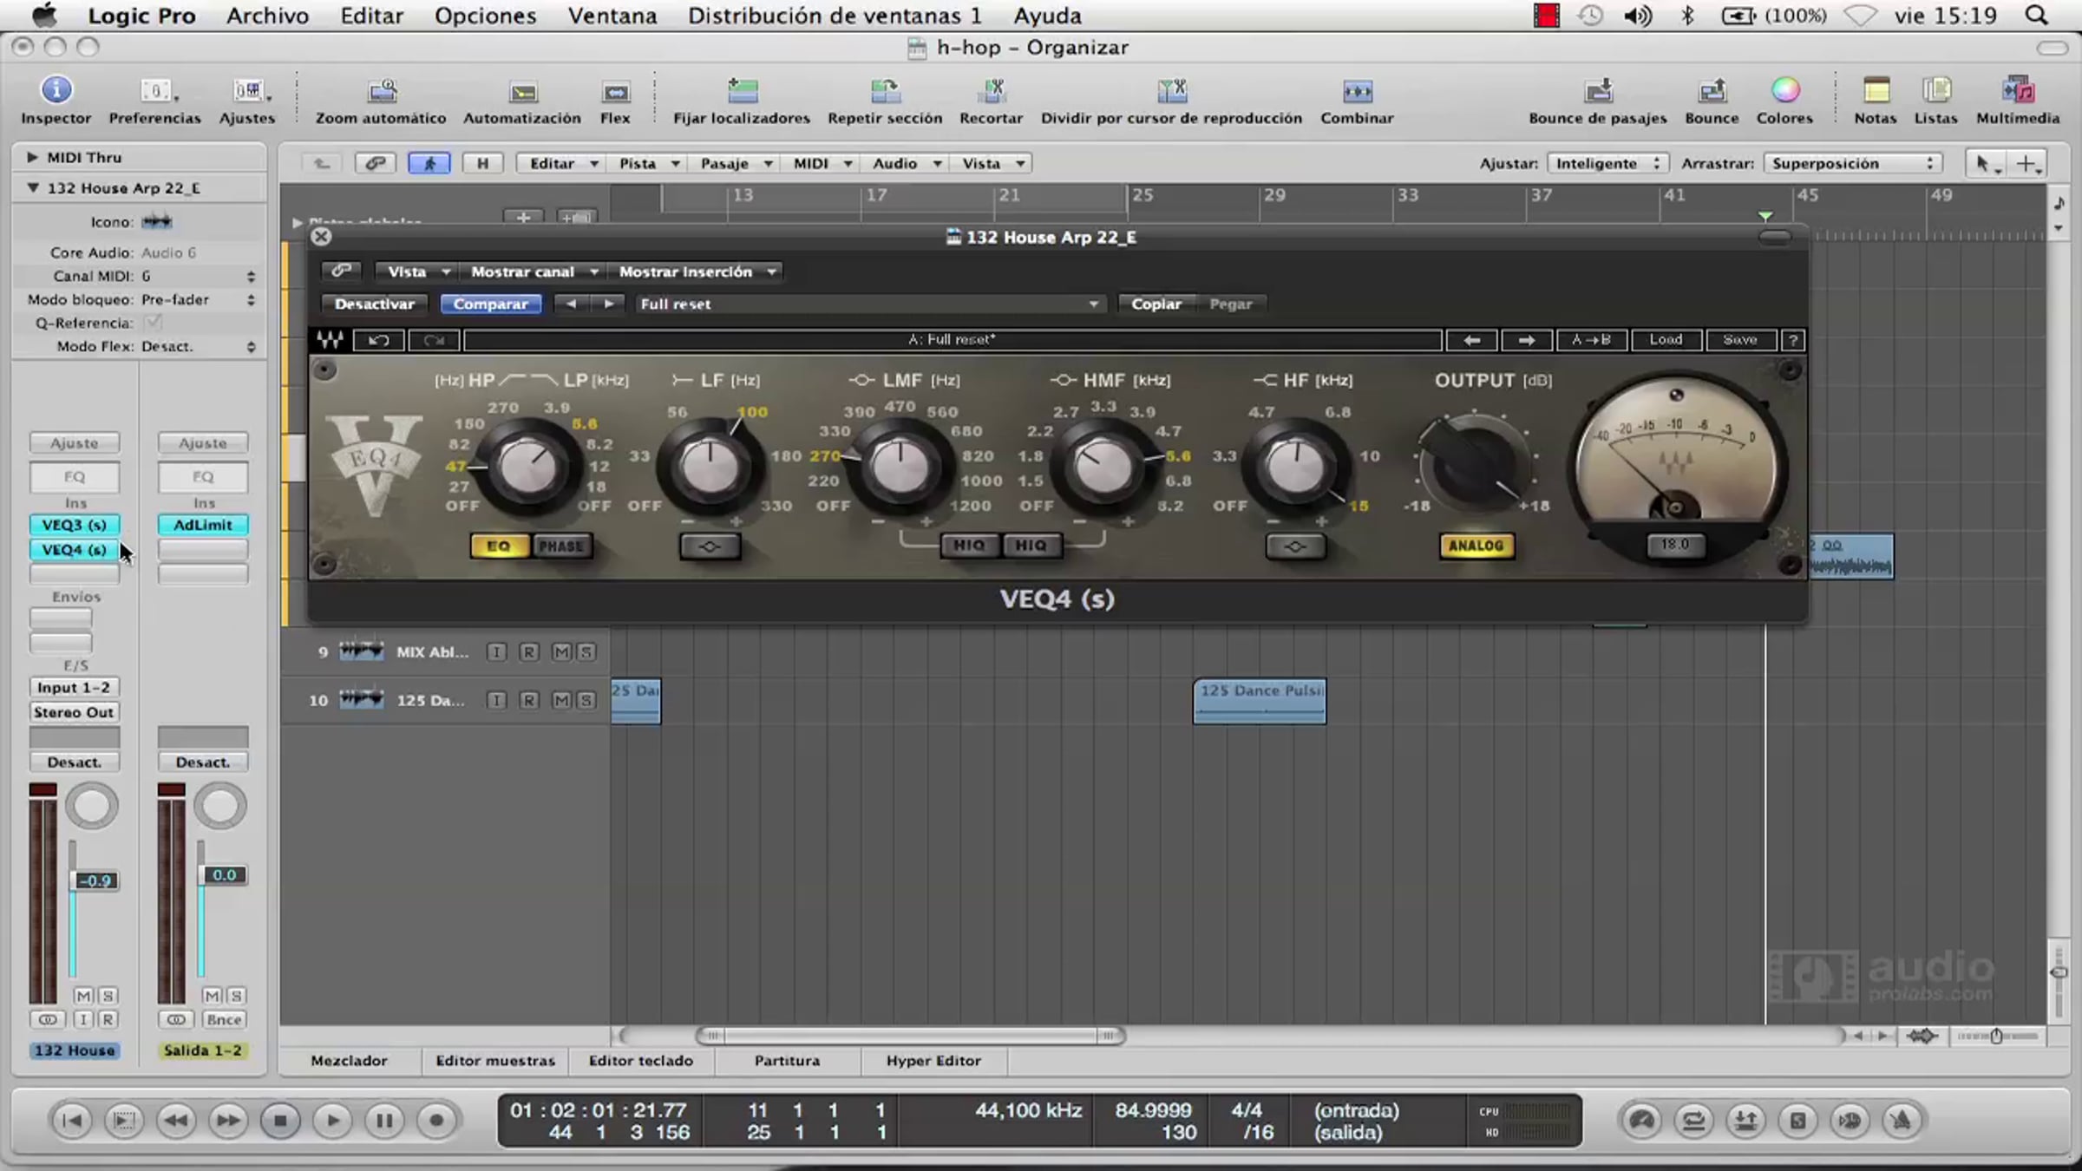This screenshot has height=1171, width=2082.
Task: Open the Inspector panel icon
Action: pyautogui.click(x=56, y=91)
